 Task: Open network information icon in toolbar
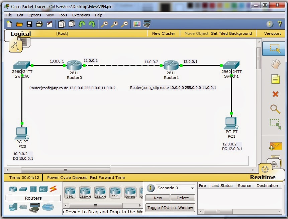[x=270, y=24]
